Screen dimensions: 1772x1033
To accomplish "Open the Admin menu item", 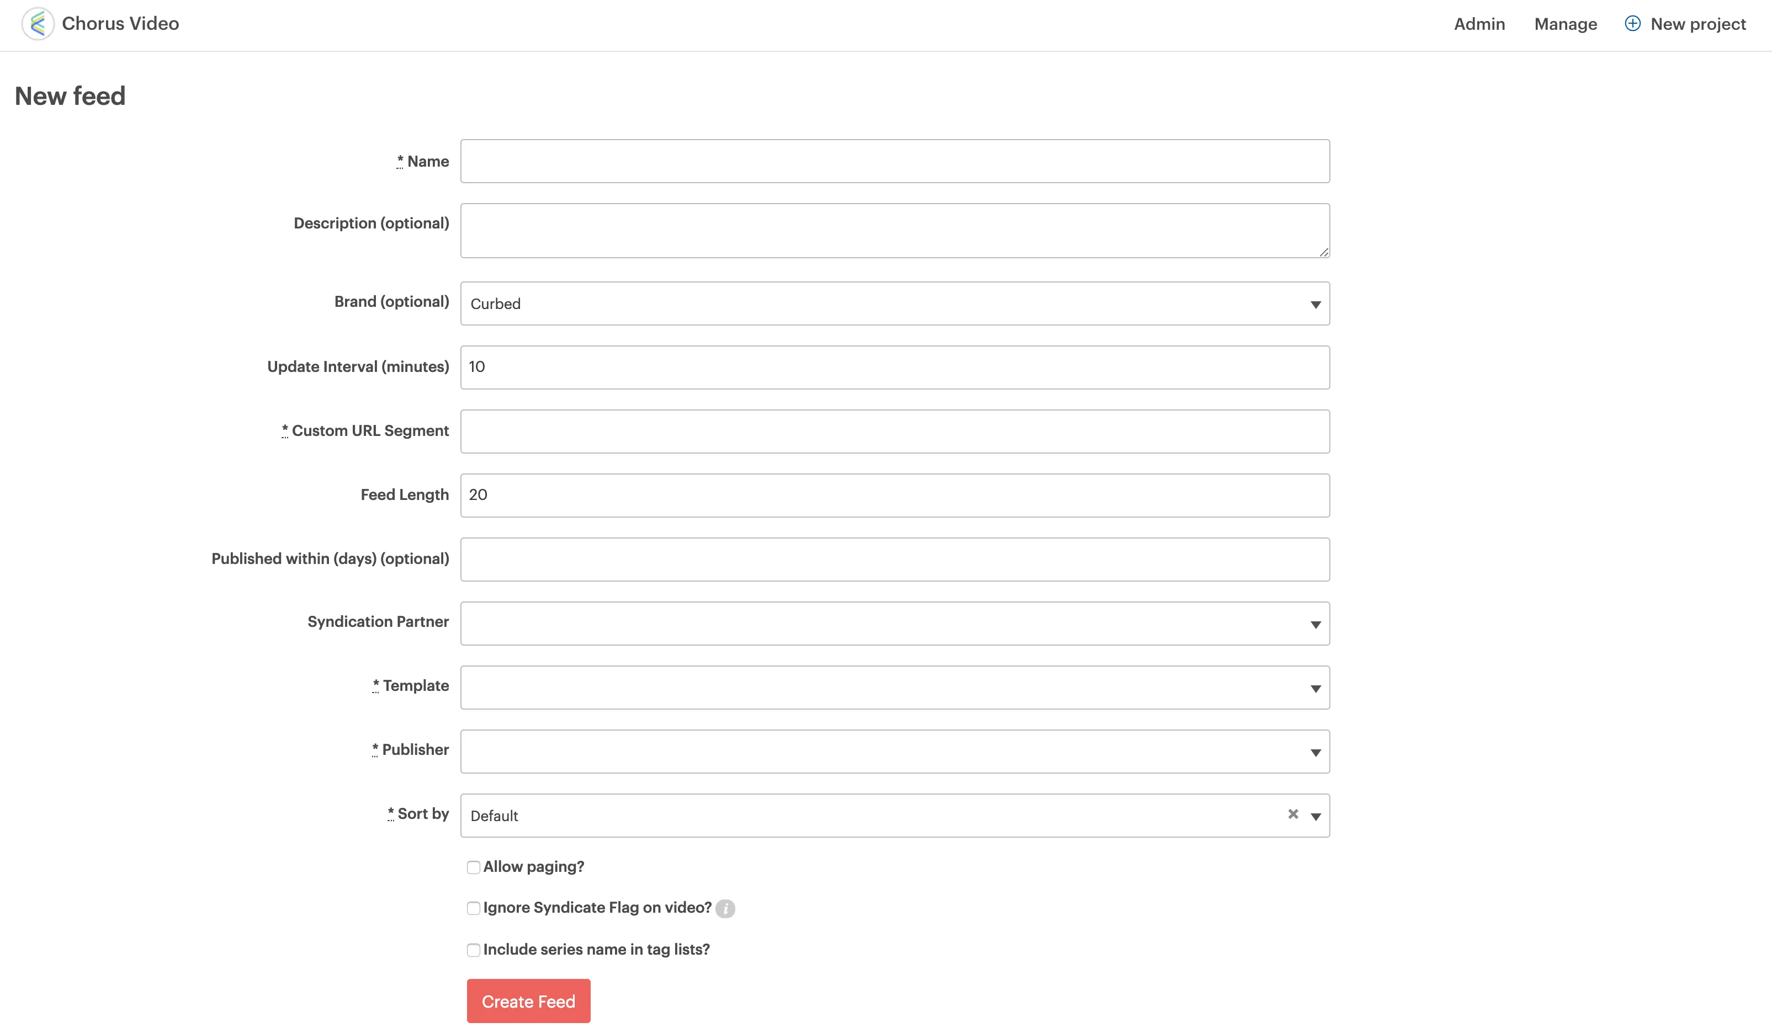I will point(1479,24).
